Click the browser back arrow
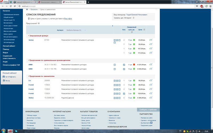Screen dimensions: 213x133 [3, 6]
